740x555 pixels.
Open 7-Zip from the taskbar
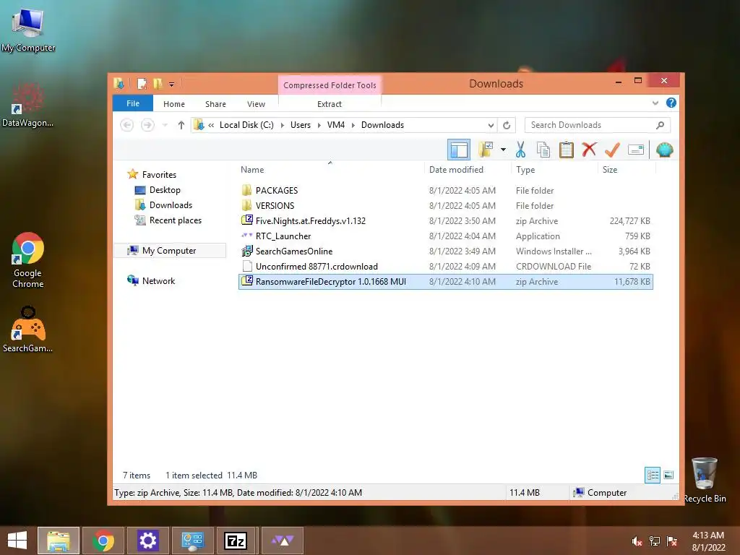(236, 541)
